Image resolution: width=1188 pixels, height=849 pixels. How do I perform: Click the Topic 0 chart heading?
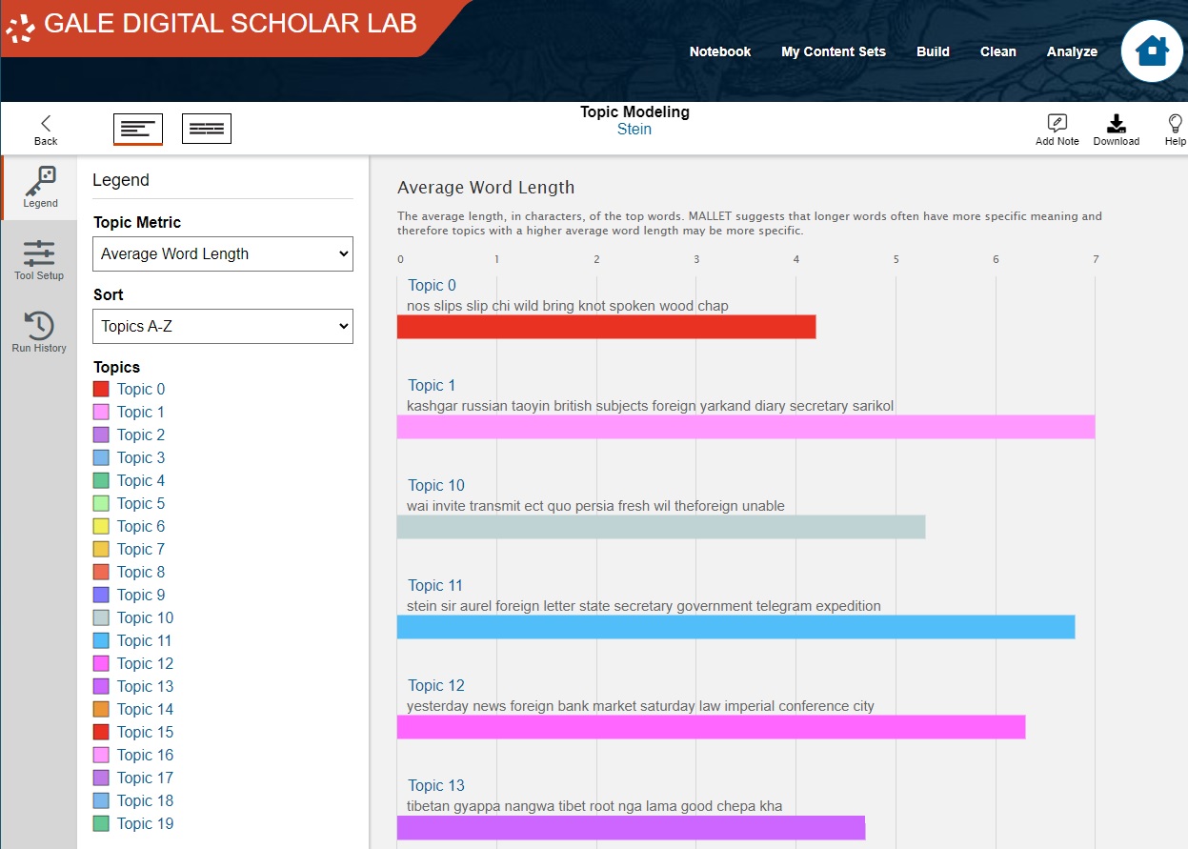[432, 285]
